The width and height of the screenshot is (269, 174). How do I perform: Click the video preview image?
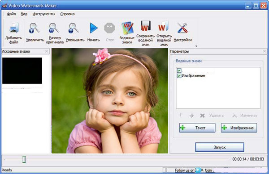click(110, 101)
